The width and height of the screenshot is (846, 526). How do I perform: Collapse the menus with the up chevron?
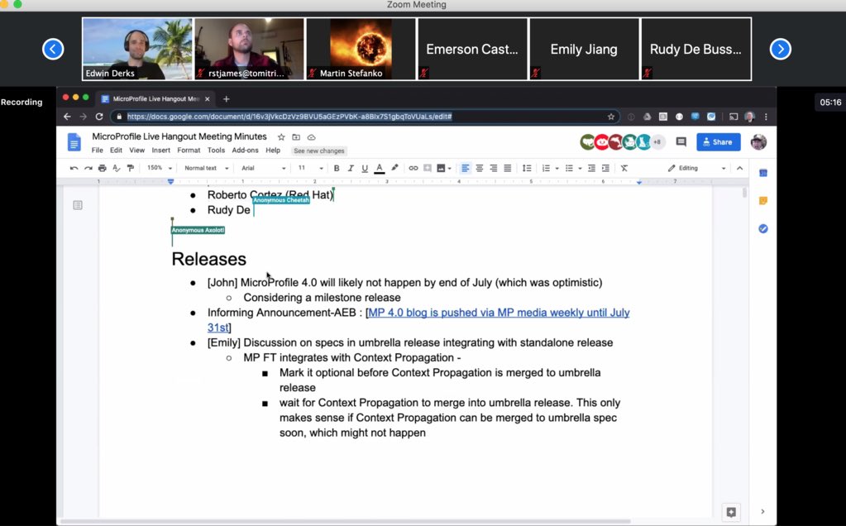739,169
